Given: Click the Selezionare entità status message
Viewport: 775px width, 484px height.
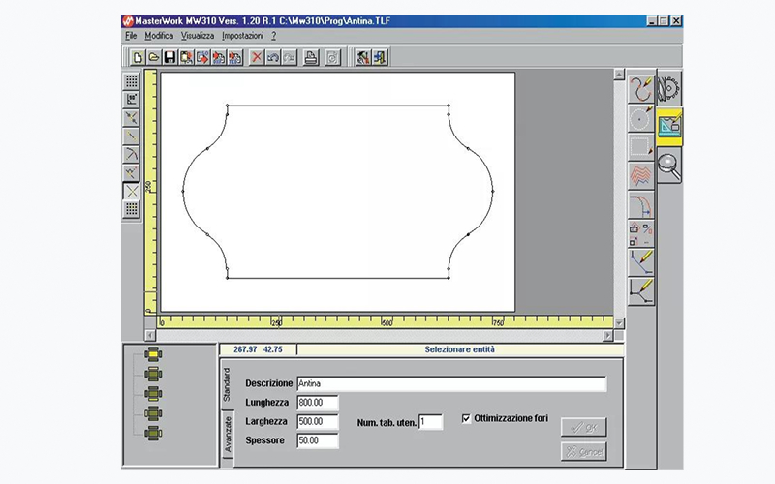Looking at the screenshot, I should [459, 349].
